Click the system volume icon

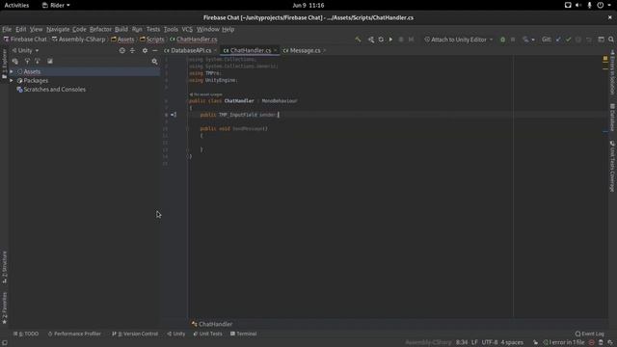click(578, 5)
